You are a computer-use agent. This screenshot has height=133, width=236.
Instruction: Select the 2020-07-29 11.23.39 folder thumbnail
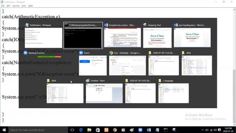(x=164, y=65)
